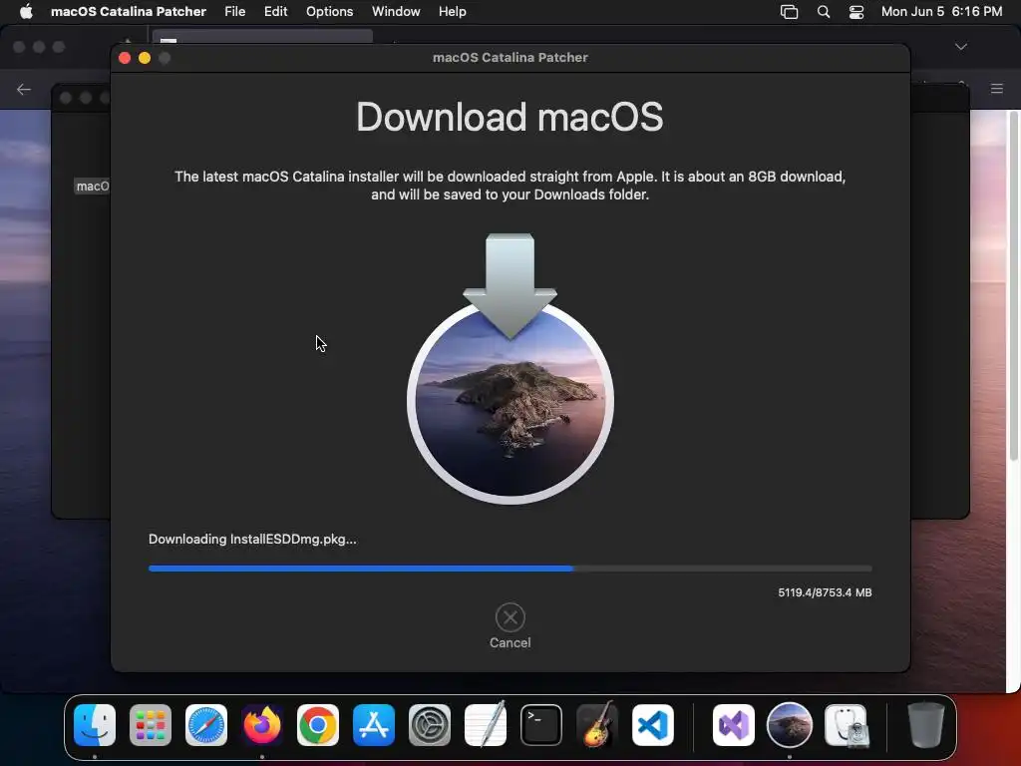Image resolution: width=1021 pixels, height=766 pixels.
Task: Minimize the macOS Catalina Patcher window
Action: tap(145, 58)
